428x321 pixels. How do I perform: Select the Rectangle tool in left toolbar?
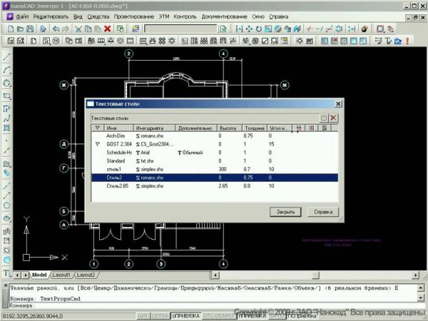tap(7, 96)
